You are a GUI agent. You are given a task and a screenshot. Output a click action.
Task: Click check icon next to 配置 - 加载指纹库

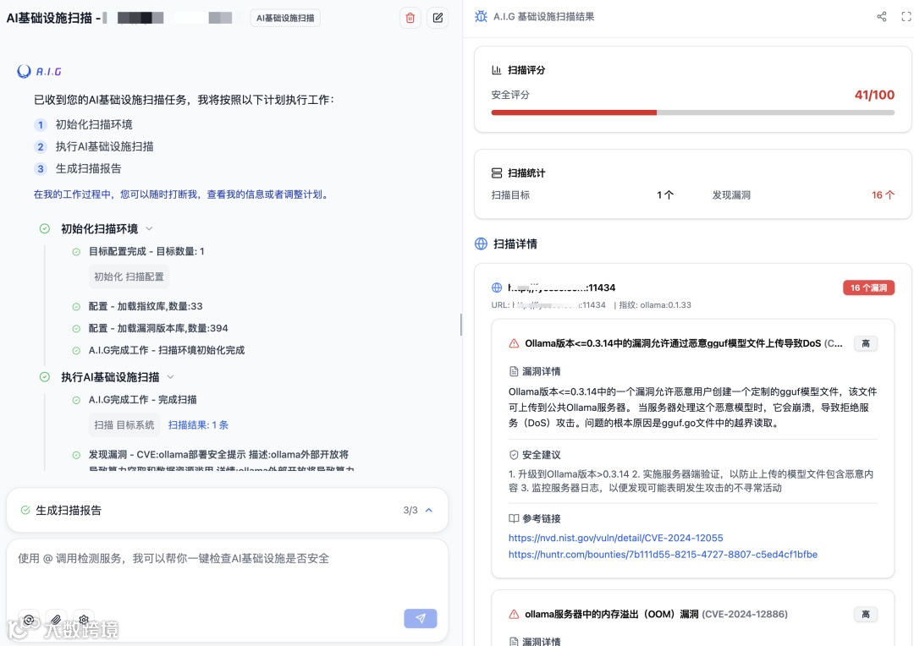pyautogui.click(x=76, y=306)
